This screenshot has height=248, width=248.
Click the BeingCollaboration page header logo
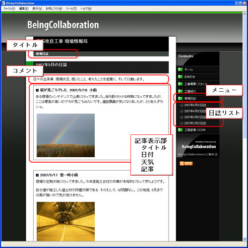(x=63, y=25)
